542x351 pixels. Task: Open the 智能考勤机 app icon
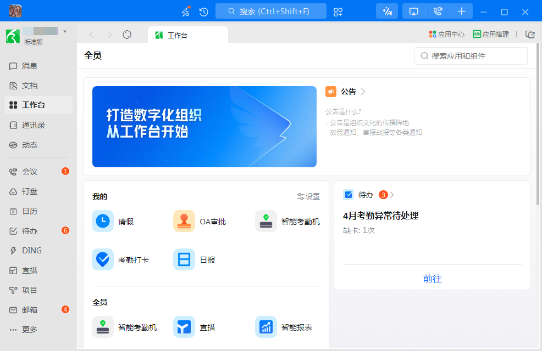pyautogui.click(x=266, y=221)
